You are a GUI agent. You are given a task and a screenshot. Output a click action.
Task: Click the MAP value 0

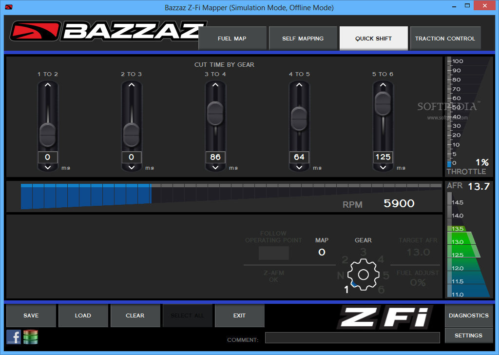tap(322, 253)
